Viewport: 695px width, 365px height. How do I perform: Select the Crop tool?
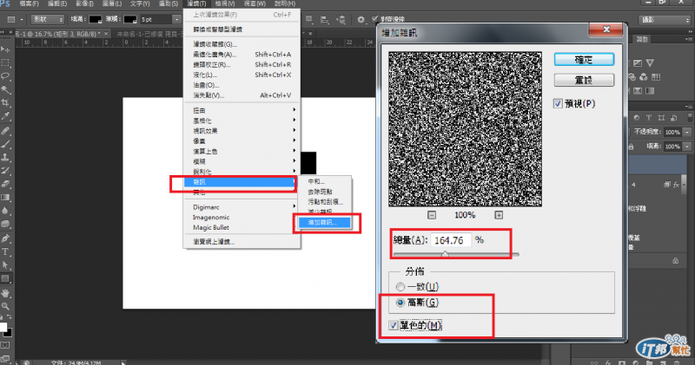pyautogui.click(x=5, y=103)
